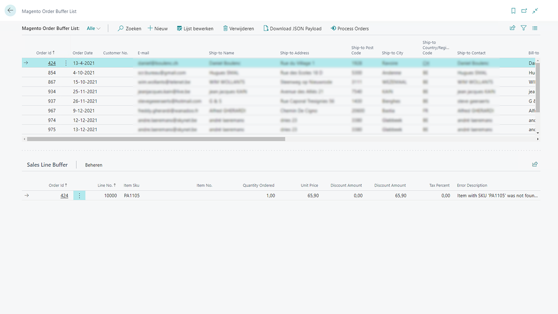The image size is (558, 314).
Task: Click right arrow of the horizontal scrollbar
Action: [538, 139]
